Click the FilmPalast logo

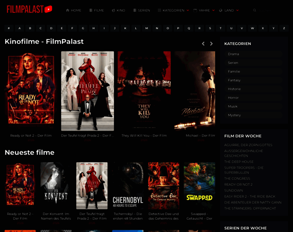click(x=29, y=9)
